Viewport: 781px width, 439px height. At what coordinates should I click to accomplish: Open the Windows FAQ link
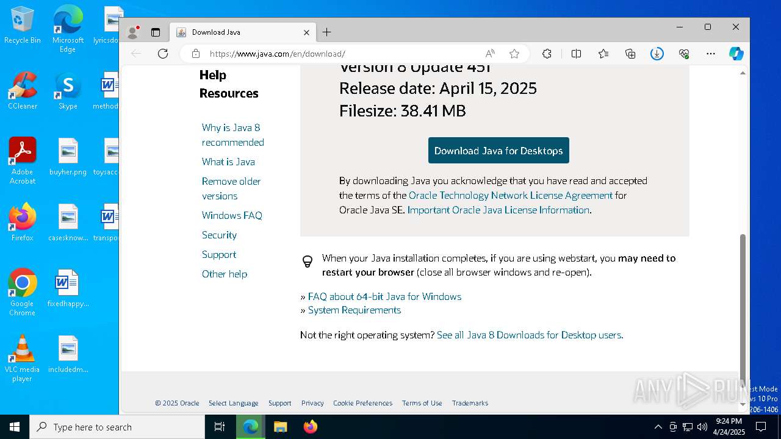pyautogui.click(x=232, y=215)
